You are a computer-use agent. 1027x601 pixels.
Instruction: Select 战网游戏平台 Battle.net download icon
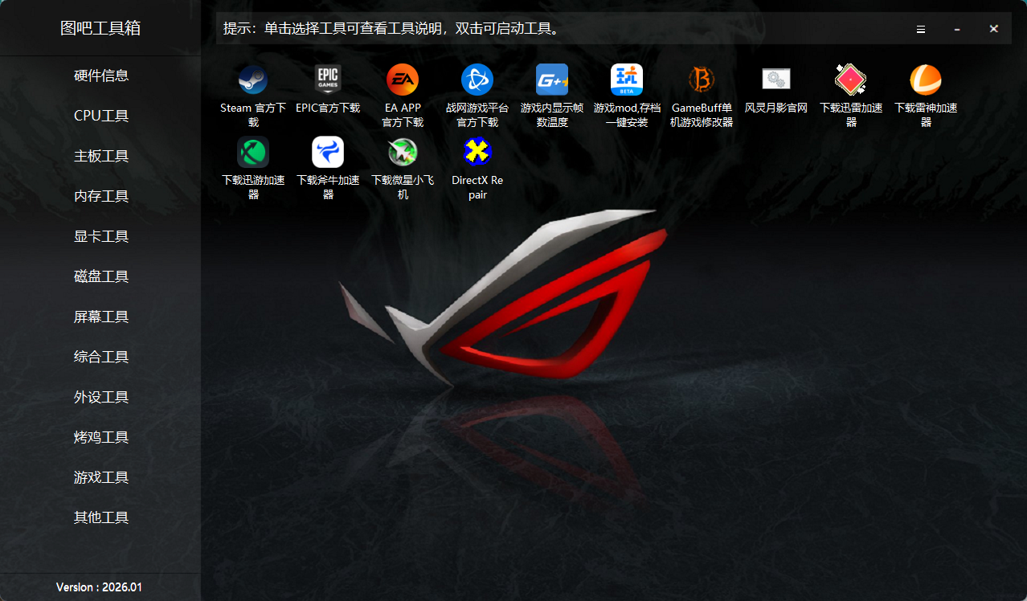point(477,80)
